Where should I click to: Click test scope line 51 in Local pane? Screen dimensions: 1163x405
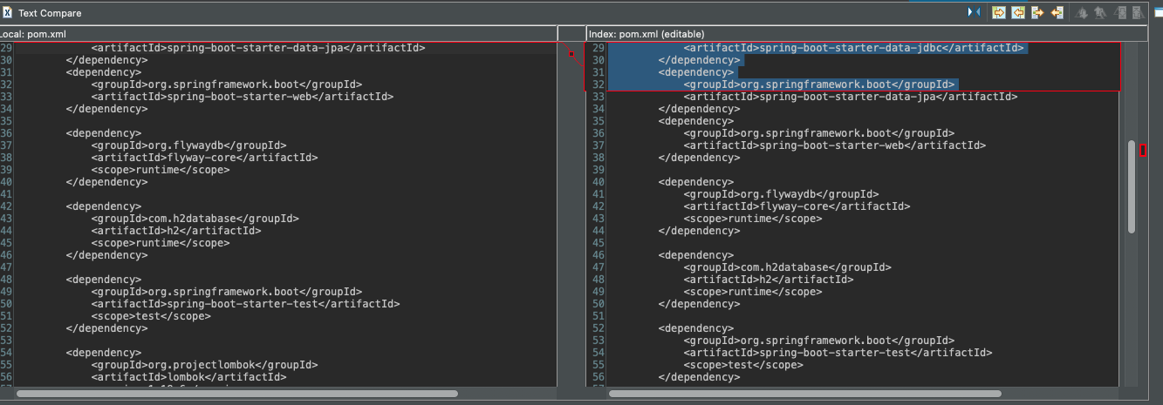coord(151,316)
